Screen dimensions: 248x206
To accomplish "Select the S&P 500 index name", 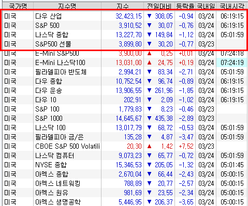I will pos(47,25).
